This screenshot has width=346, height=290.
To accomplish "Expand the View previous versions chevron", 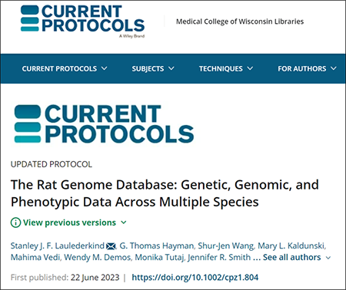I will [124, 222].
